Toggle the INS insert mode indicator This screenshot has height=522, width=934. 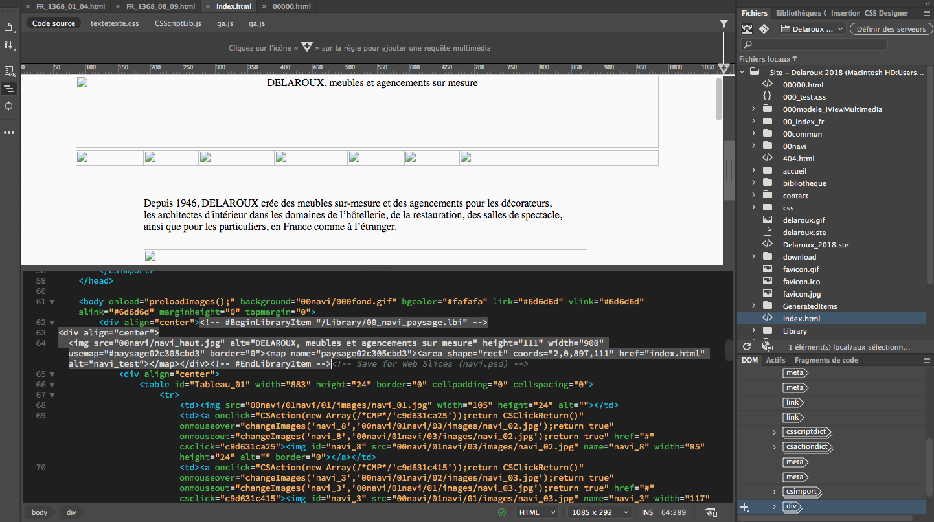(x=647, y=512)
